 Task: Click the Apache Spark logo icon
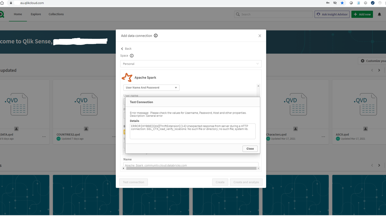[x=127, y=77]
